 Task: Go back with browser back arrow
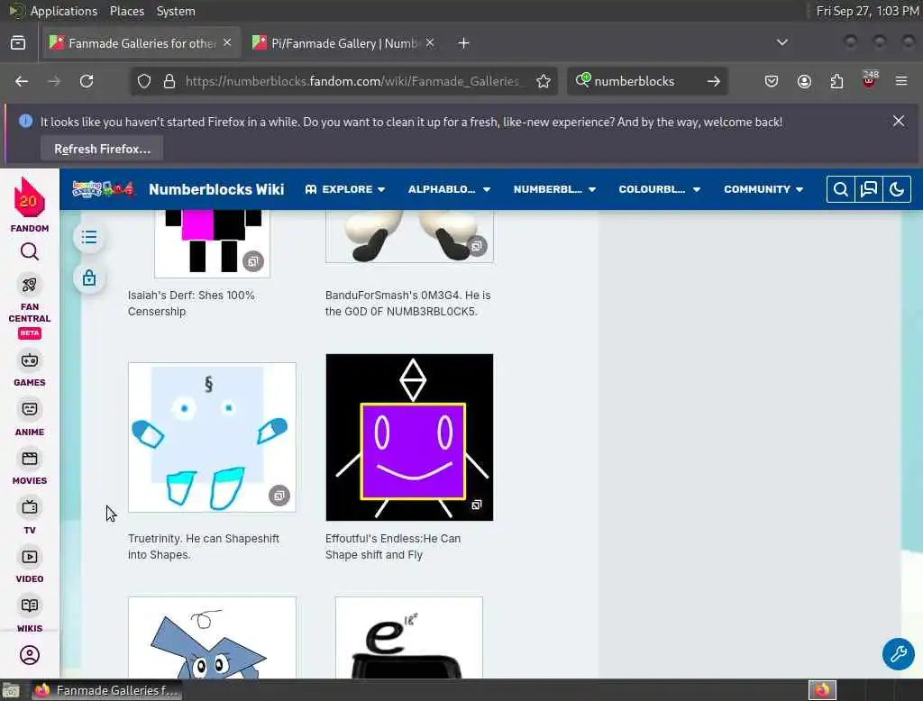(x=22, y=81)
